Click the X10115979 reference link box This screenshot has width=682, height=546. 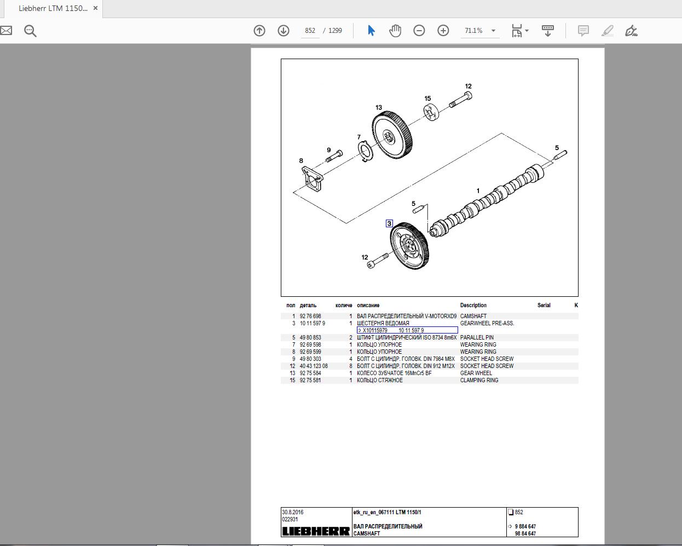(407, 330)
